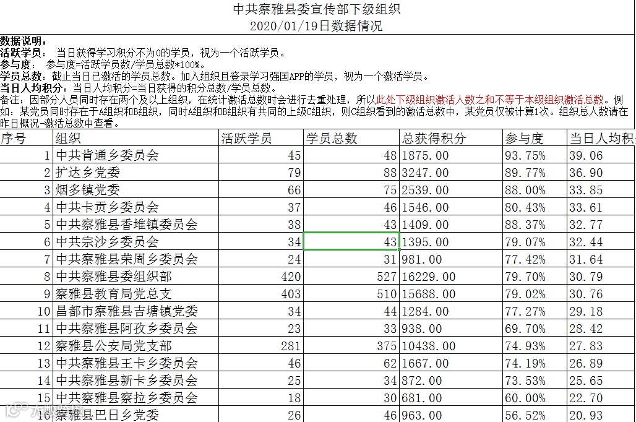Screen dimensions: 636x422
Task: Select participation cell 80.43%
Action: (x=535, y=207)
